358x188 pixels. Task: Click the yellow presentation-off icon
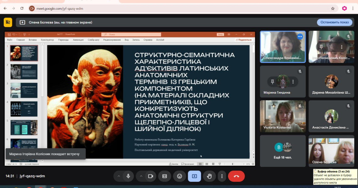8,22
